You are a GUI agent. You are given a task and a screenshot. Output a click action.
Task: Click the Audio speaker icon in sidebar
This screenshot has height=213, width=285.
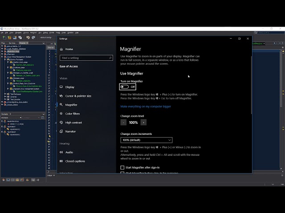click(61, 152)
